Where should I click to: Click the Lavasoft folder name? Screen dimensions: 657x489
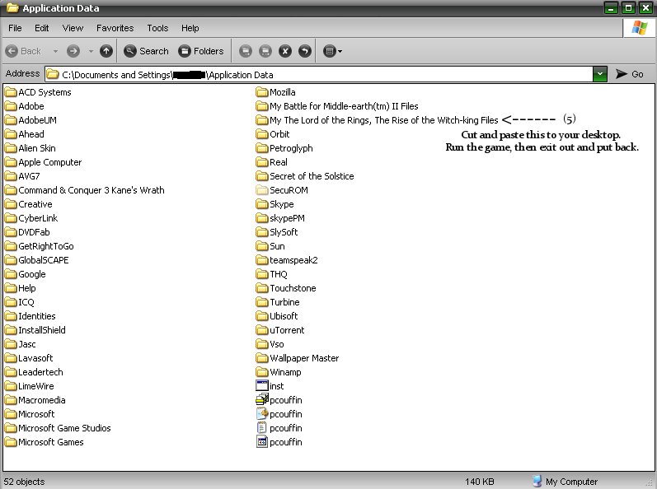click(x=35, y=358)
